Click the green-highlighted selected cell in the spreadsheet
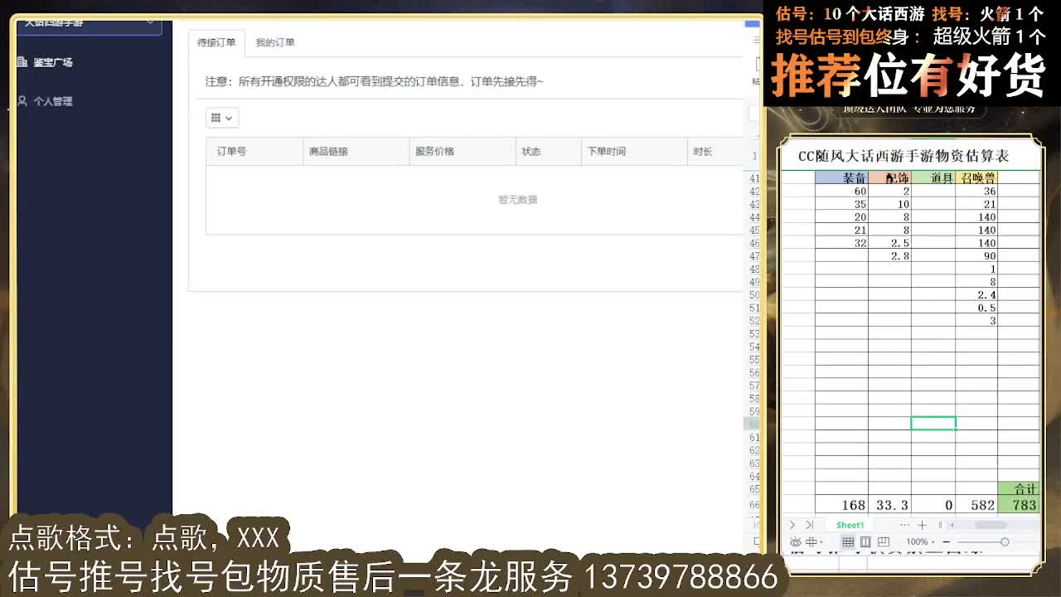Screen dimensions: 1061x597 [933, 423]
